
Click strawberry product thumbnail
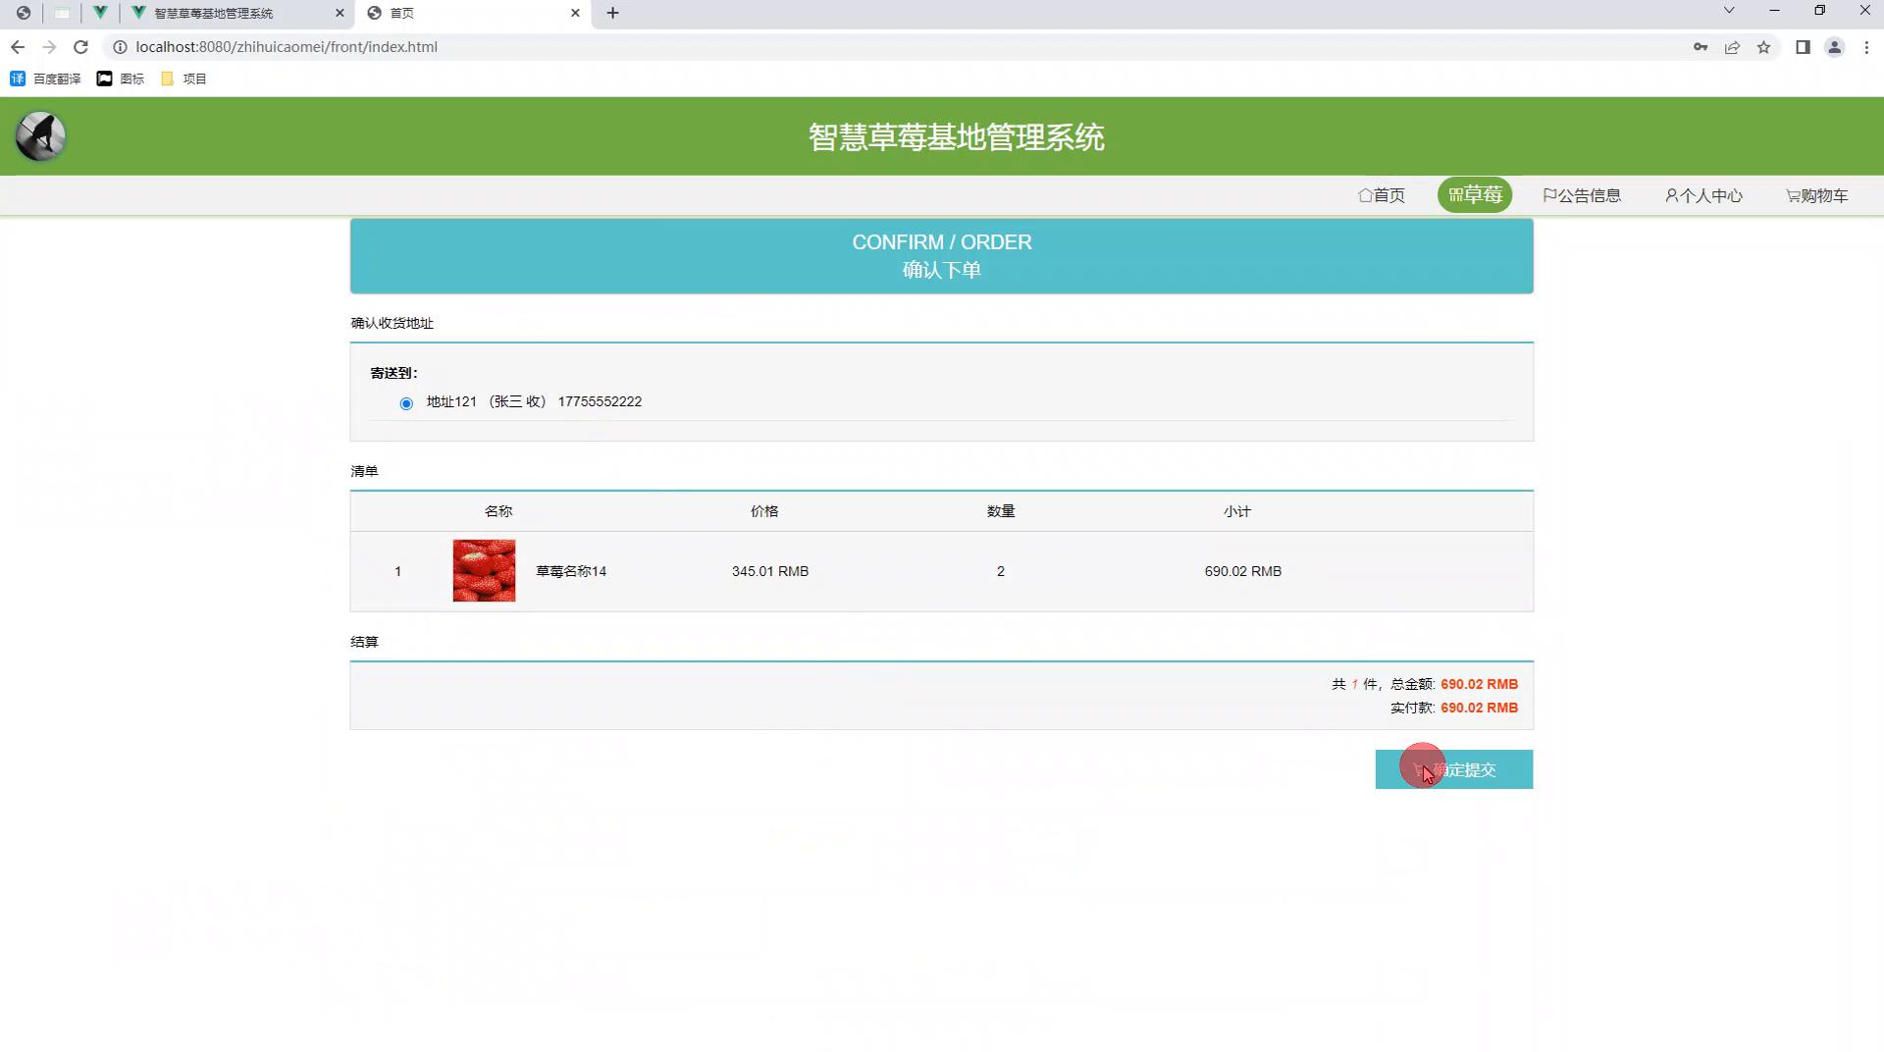coord(484,571)
